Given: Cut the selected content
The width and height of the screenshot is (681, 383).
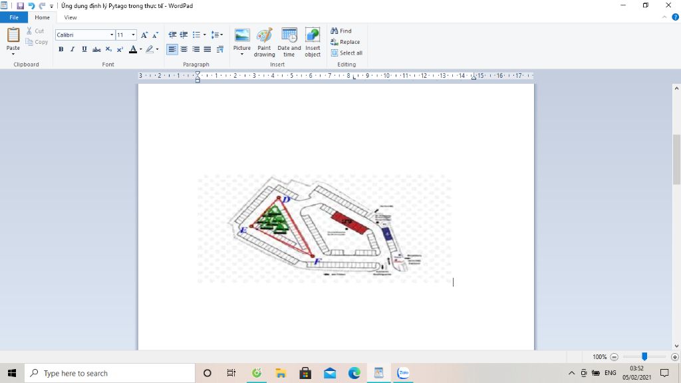Looking at the screenshot, I should click(35, 31).
